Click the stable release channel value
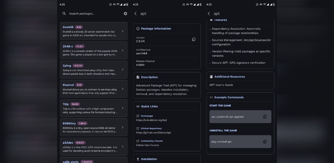Viewport: 334px width, 163px height. click(140, 65)
